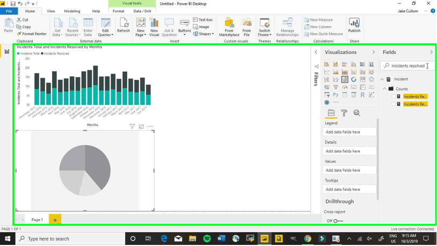The height and width of the screenshot is (246, 437).
Task: Open More options ellipsis on pie visual
Action: click(150, 126)
